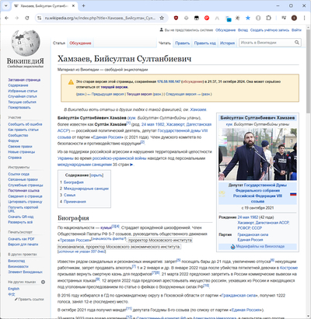Click 'Создать учётную запись' link
The width and height of the screenshot is (311, 319).
270,30
